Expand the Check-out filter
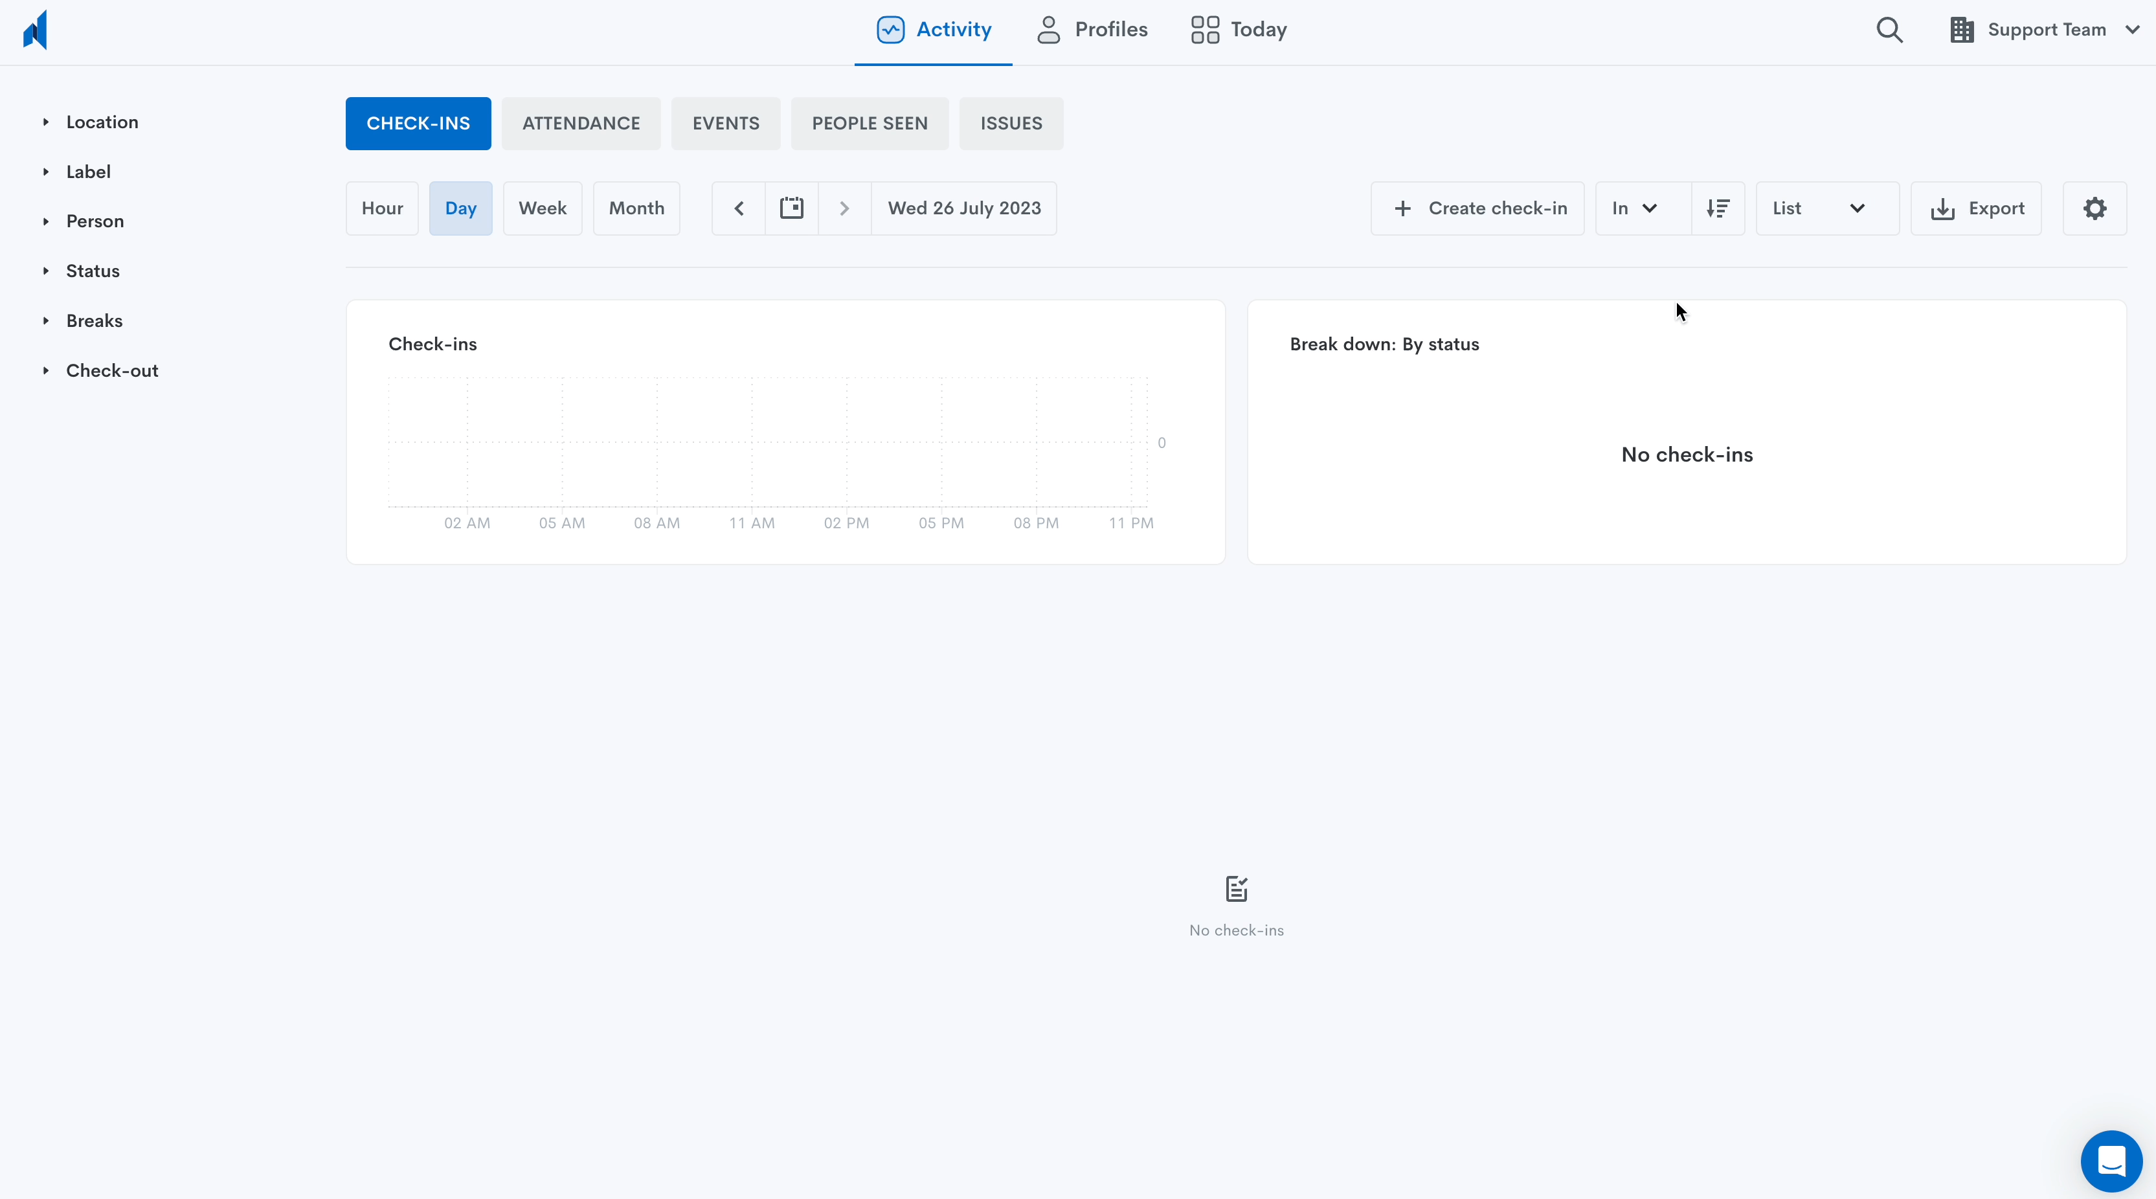This screenshot has width=2156, height=1199. click(100, 371)
